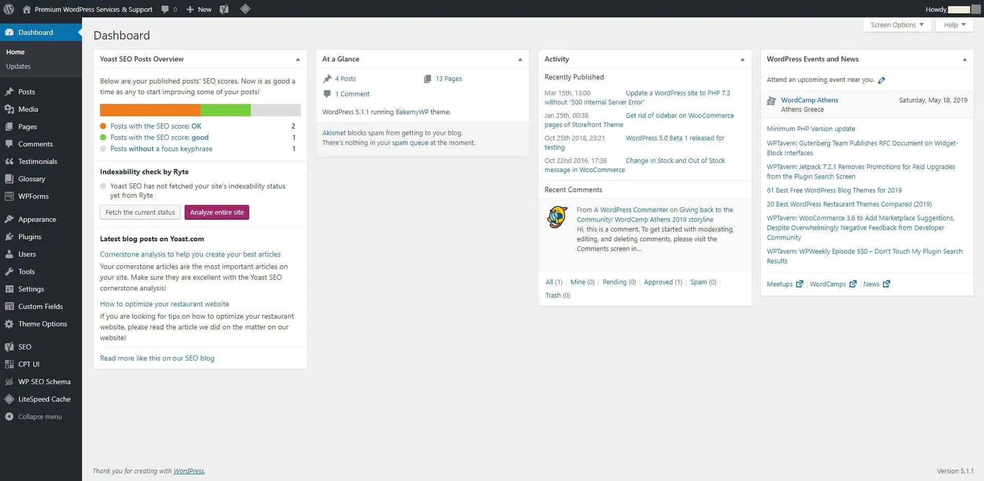This screenshot has height=481, width=984.
Task: Collapse the Yoast SEO Posts Overview panel
Action: [297, 59]
